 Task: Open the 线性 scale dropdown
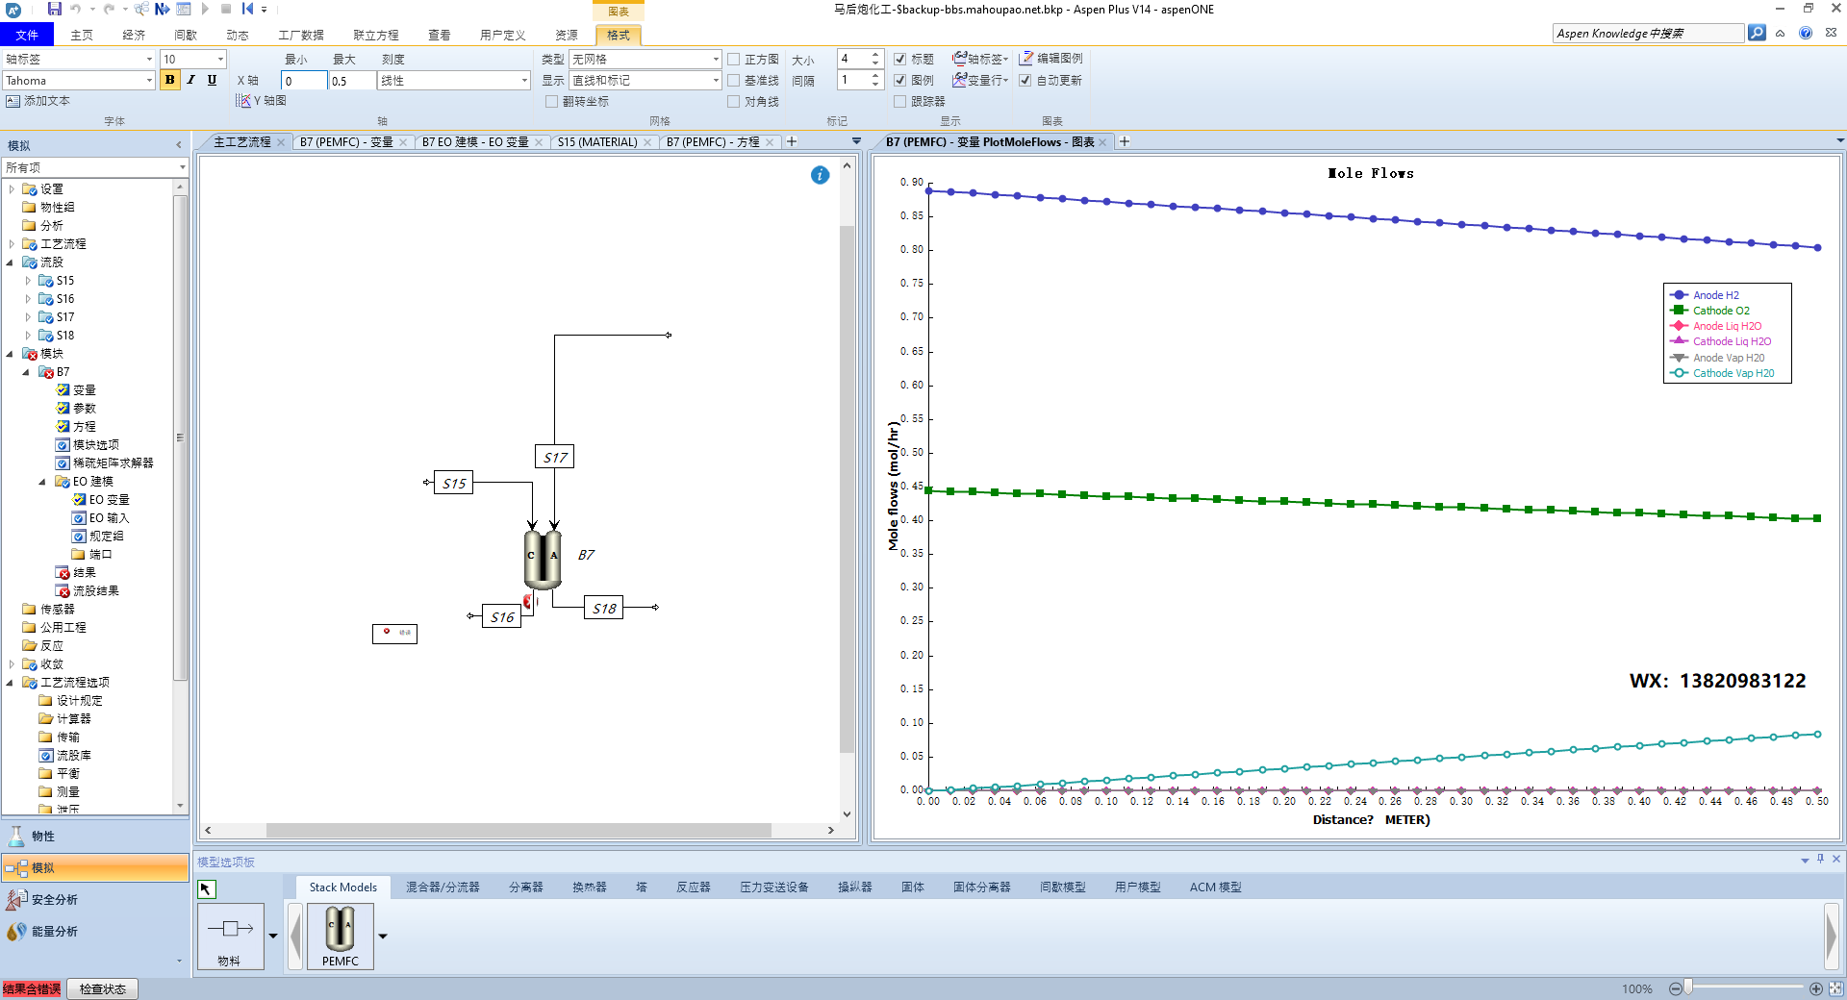point(524,81)
